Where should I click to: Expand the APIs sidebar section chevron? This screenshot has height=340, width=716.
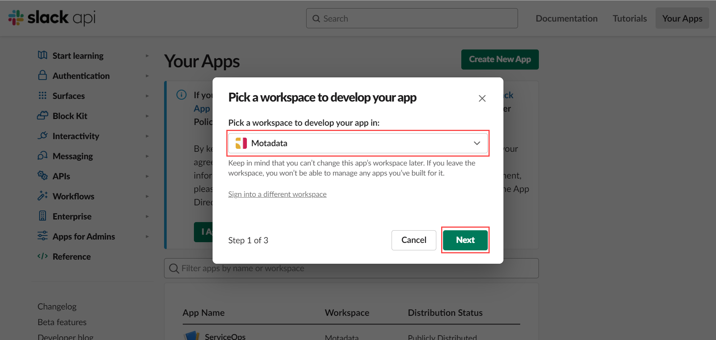(148, 176)
